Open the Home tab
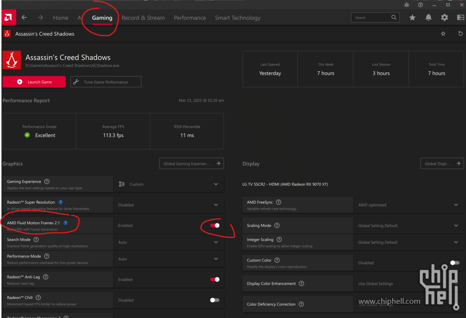The height and width of the screenshot is (318, 466). 60,18
